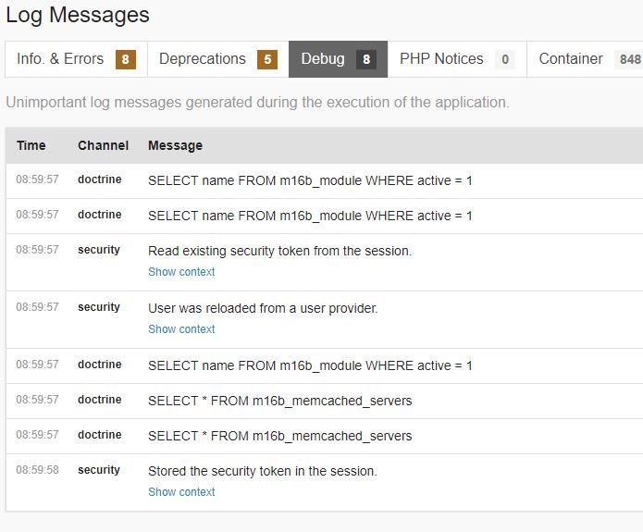Expand context for 'User was reloaded' message
This screenshot has height=532, width=643.
[181, 329]
